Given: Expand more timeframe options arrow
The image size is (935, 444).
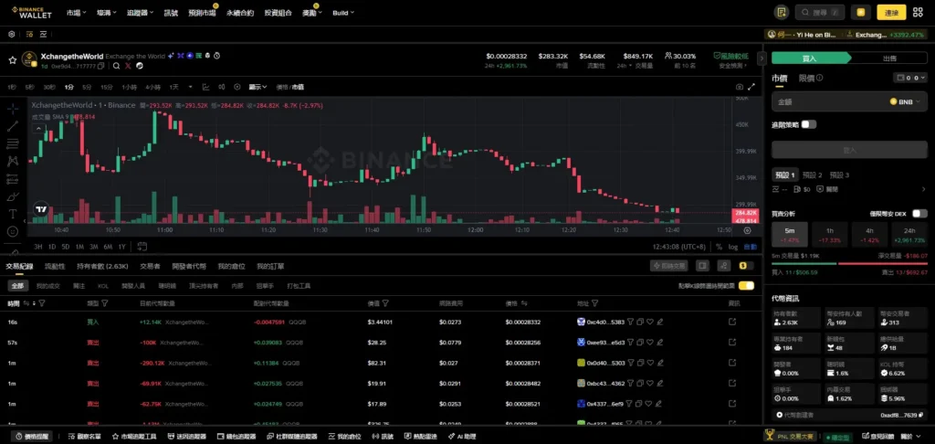Looking at the screenshot, I should [190, 87].
